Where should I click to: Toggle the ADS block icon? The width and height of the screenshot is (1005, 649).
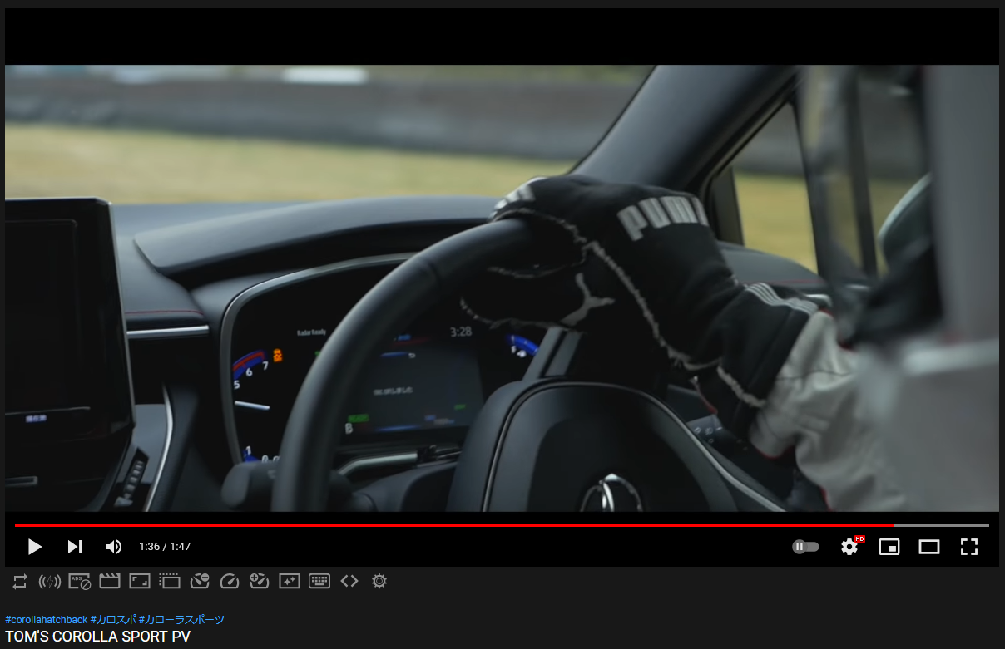pyautogui.click(x=80, y=582)
